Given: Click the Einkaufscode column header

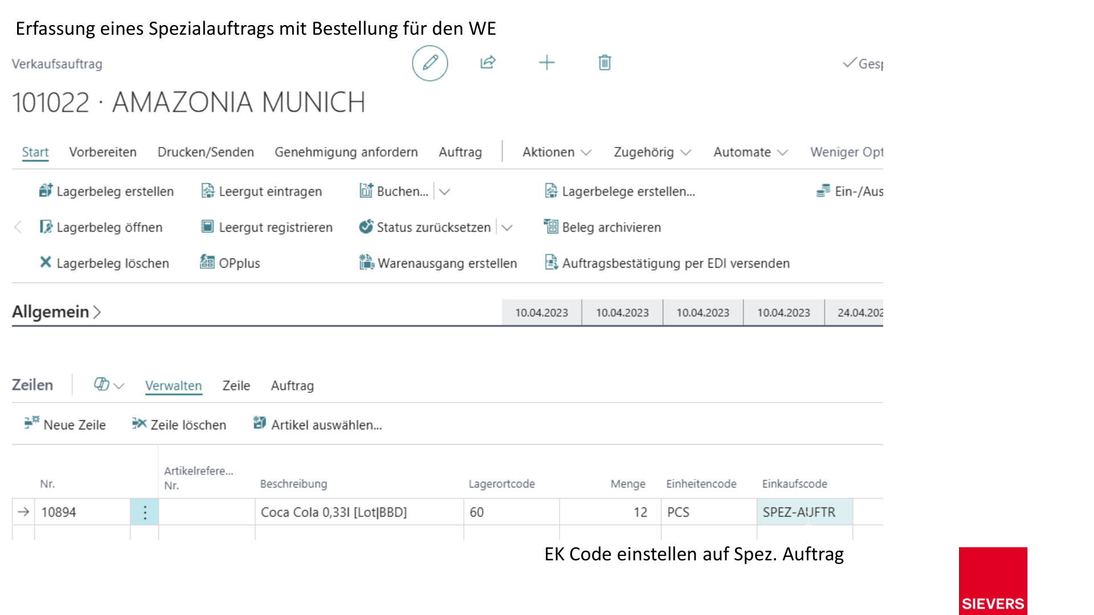Looking at the screenshot, I should [795, 484].
